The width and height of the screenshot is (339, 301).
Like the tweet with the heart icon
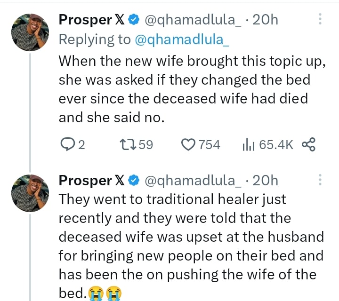[x=188, y=145]
